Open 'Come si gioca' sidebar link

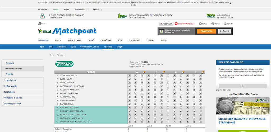(x=10, y=80)
